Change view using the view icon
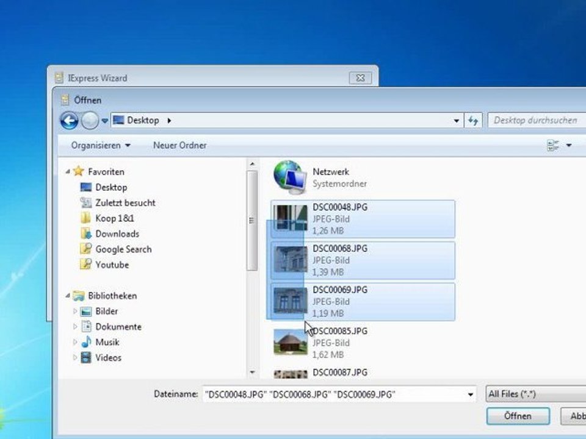The image size is (586, 439). point(553,145)
